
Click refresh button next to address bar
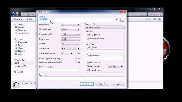pyautogui.click(x=145, y=14)
